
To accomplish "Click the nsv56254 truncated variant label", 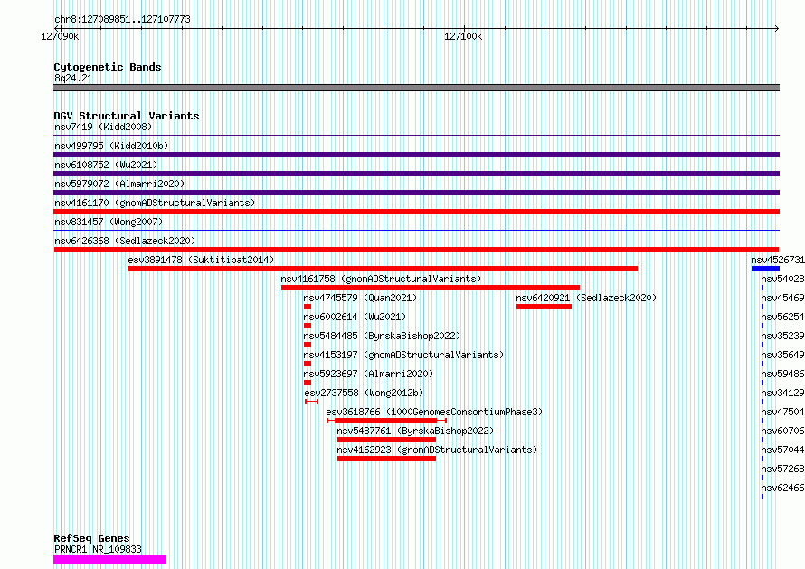I will (783, 317).
